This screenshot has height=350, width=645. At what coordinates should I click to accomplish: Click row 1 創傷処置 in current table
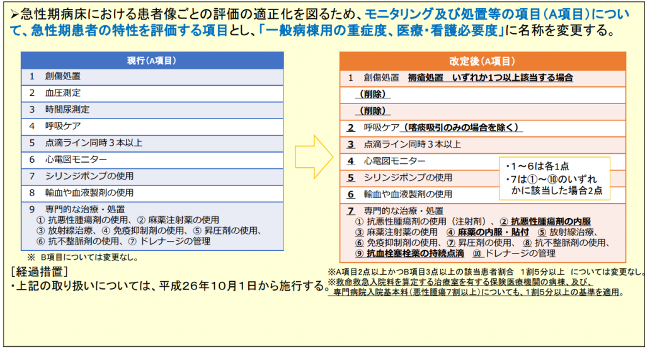[x=152, y=77]
